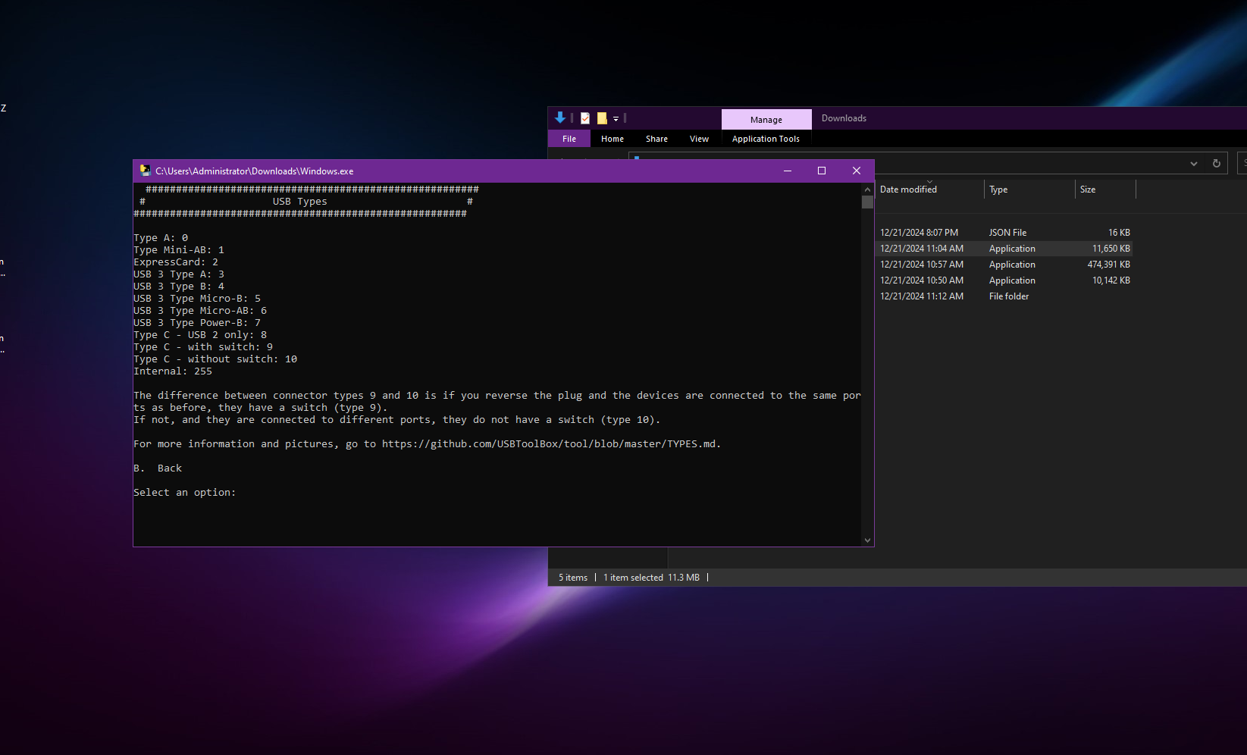Click the console window's title bar icon

tap(145, 171)
